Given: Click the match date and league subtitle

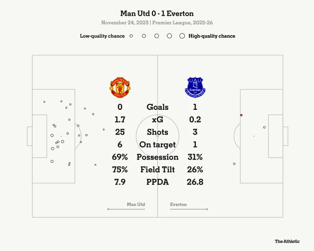Looking at the screenshot, I should pos(157,23).
